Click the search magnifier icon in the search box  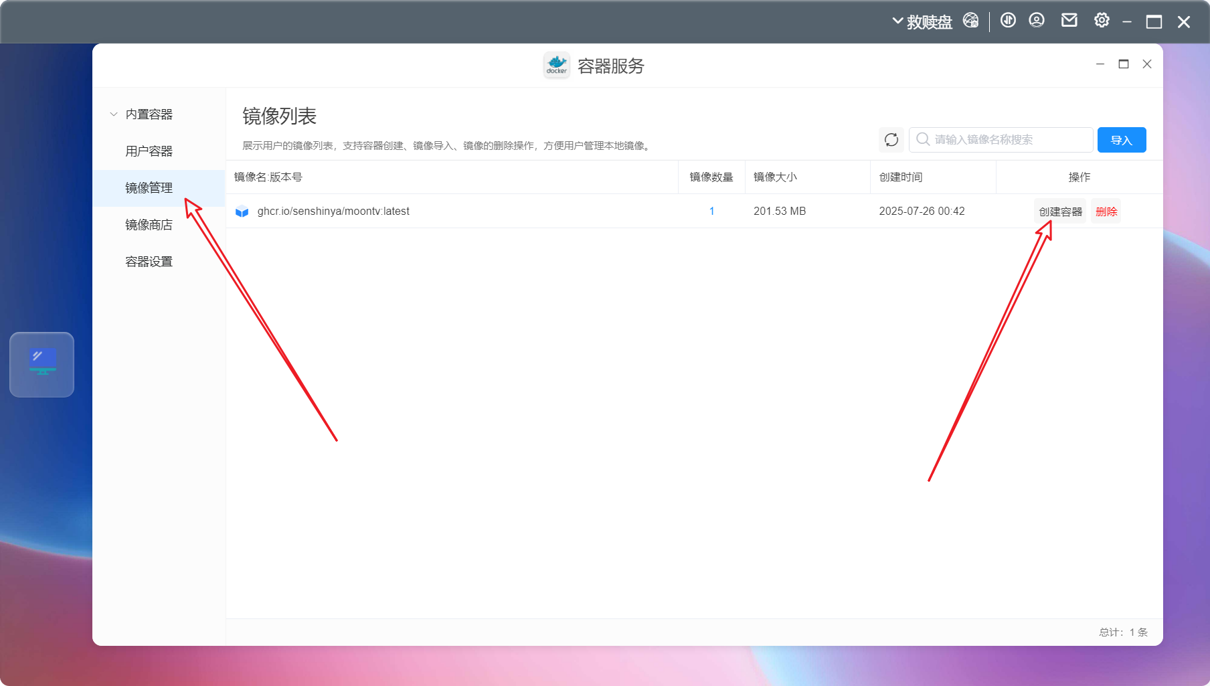(x=923, y=139)
